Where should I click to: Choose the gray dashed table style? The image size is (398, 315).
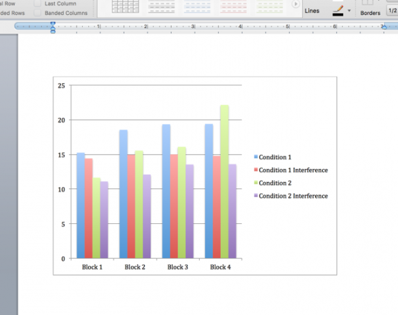click(161, 6)
